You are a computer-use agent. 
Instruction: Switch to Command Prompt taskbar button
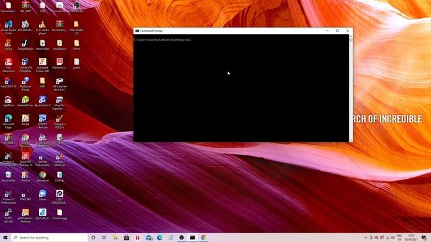click(x=193, y=237)
